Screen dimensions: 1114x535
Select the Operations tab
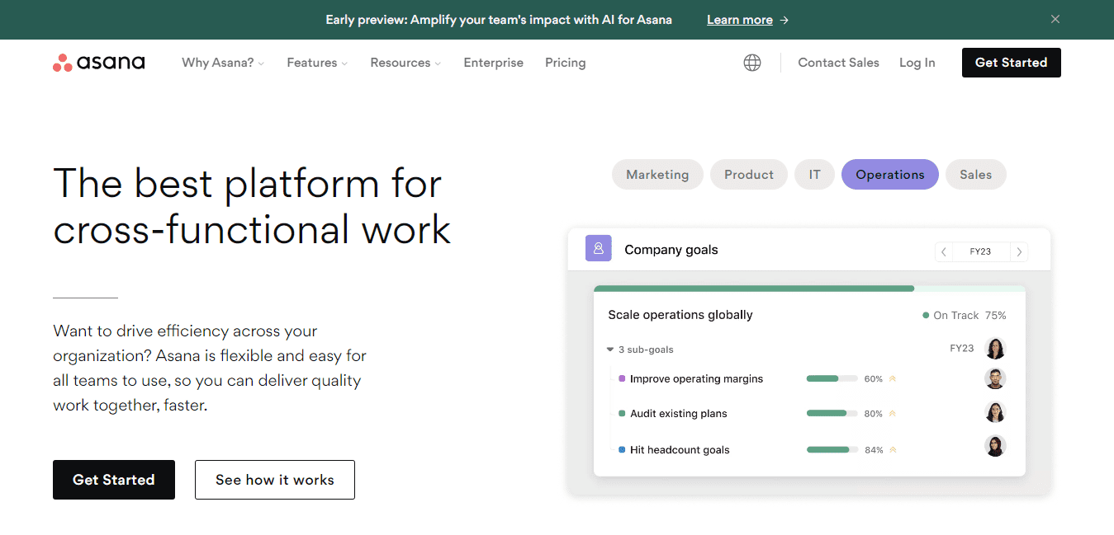point(890,175)
